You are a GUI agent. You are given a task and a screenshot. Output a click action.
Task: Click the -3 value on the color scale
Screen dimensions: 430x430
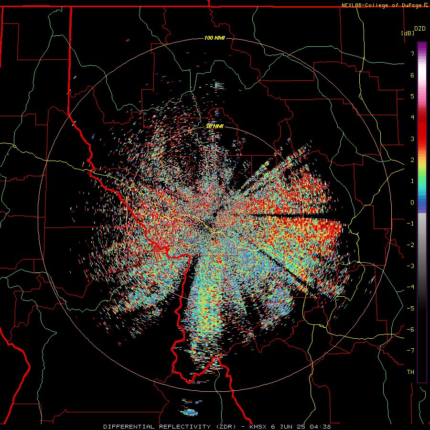[410, 266]
